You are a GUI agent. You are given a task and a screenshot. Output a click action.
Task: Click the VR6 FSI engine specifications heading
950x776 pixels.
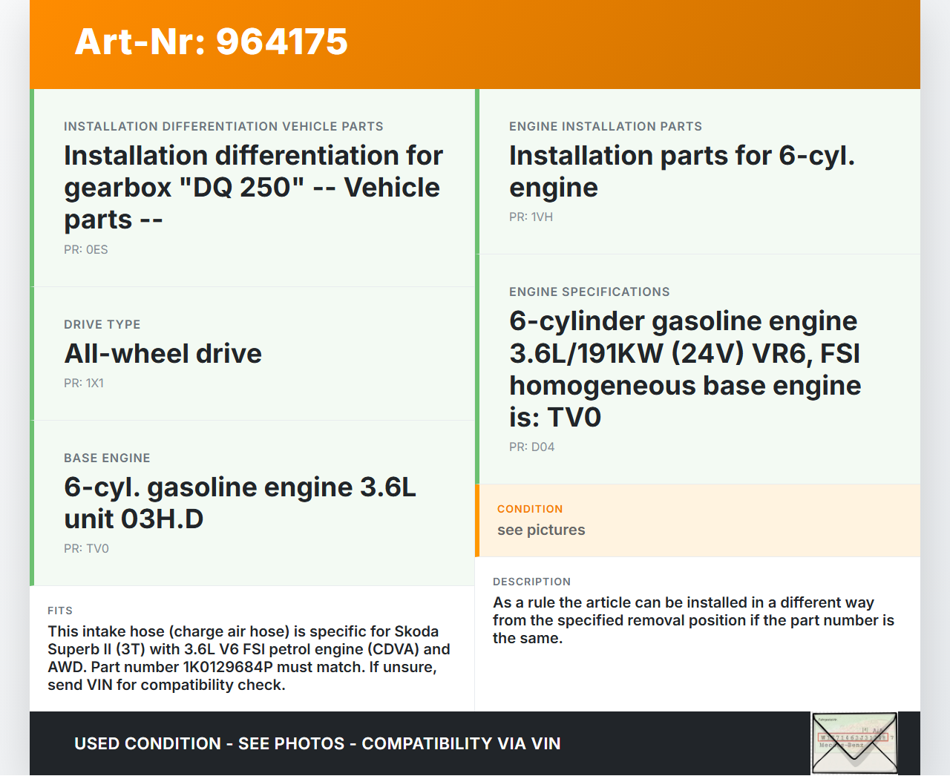point(684,369)
